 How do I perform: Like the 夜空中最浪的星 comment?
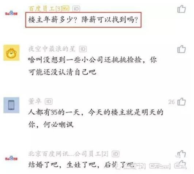coord(182,49)
